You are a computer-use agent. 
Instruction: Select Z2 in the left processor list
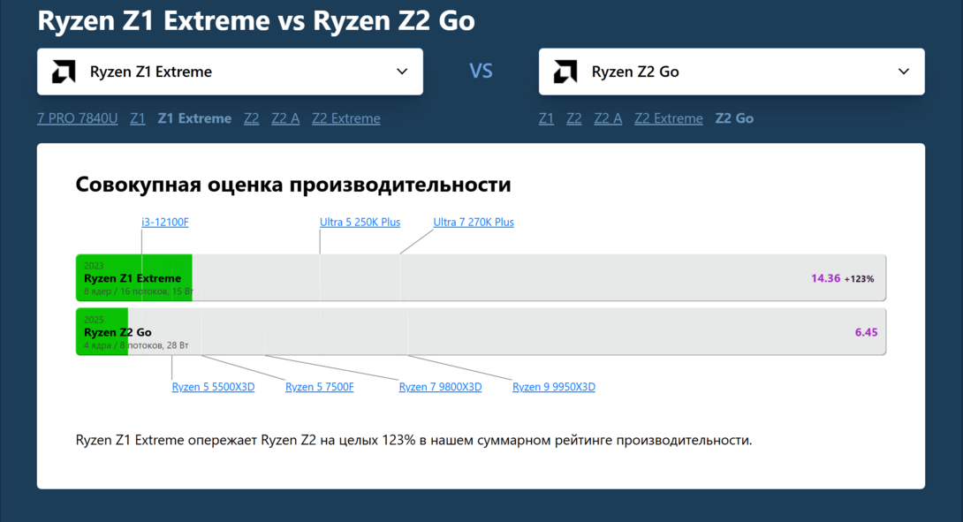point(251,118)
